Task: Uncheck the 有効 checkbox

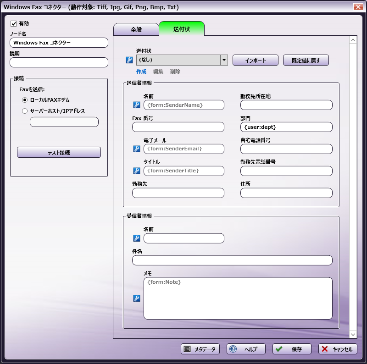Action: (x=13, y=23)
